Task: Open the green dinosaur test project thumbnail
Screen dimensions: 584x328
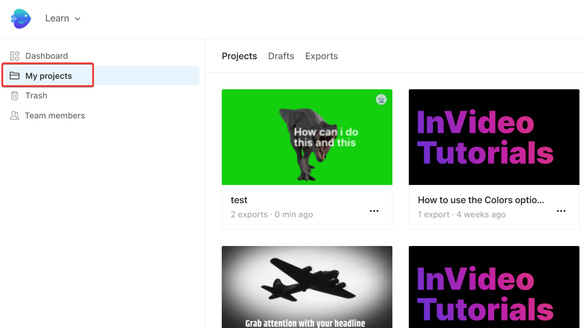Action: (x=307, y=137)
